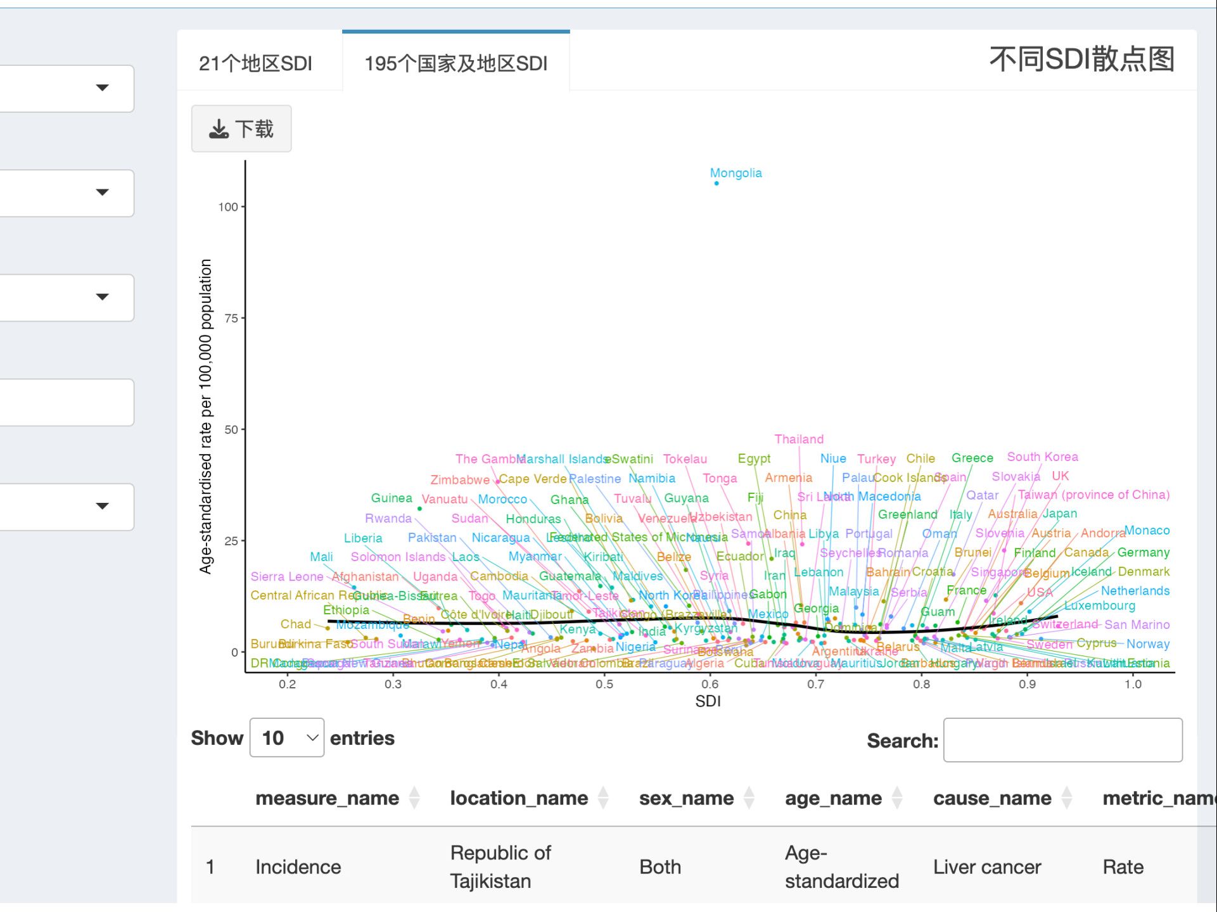Click the table Search input field

1062,740
